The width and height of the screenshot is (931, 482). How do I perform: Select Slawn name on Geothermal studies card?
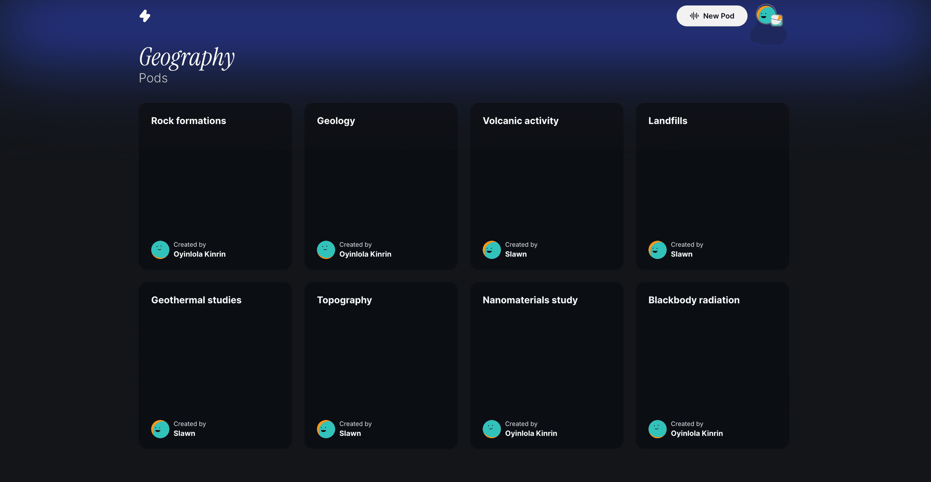point(184,433)
